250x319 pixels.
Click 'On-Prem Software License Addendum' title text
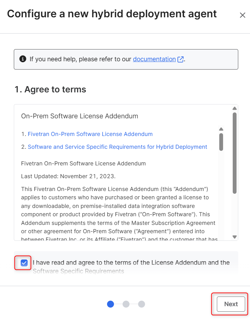(x=80, y=116)
